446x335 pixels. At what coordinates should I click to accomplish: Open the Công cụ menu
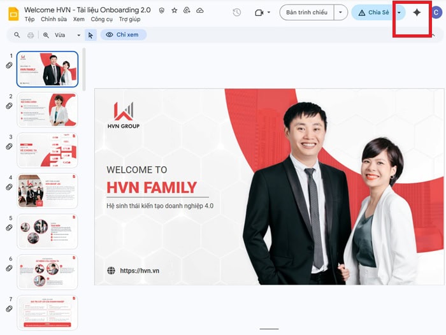pos(101,19)
